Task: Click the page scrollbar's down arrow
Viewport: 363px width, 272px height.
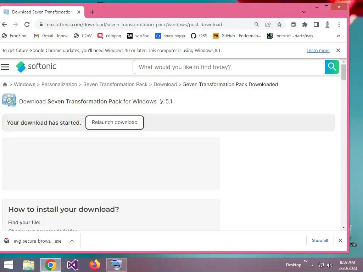Action: pyautogui.click(x=344, y=227)
